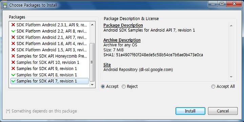Screen dimensions: 244x122
Task: Select the Accept radio button
Action: (103, 87)
